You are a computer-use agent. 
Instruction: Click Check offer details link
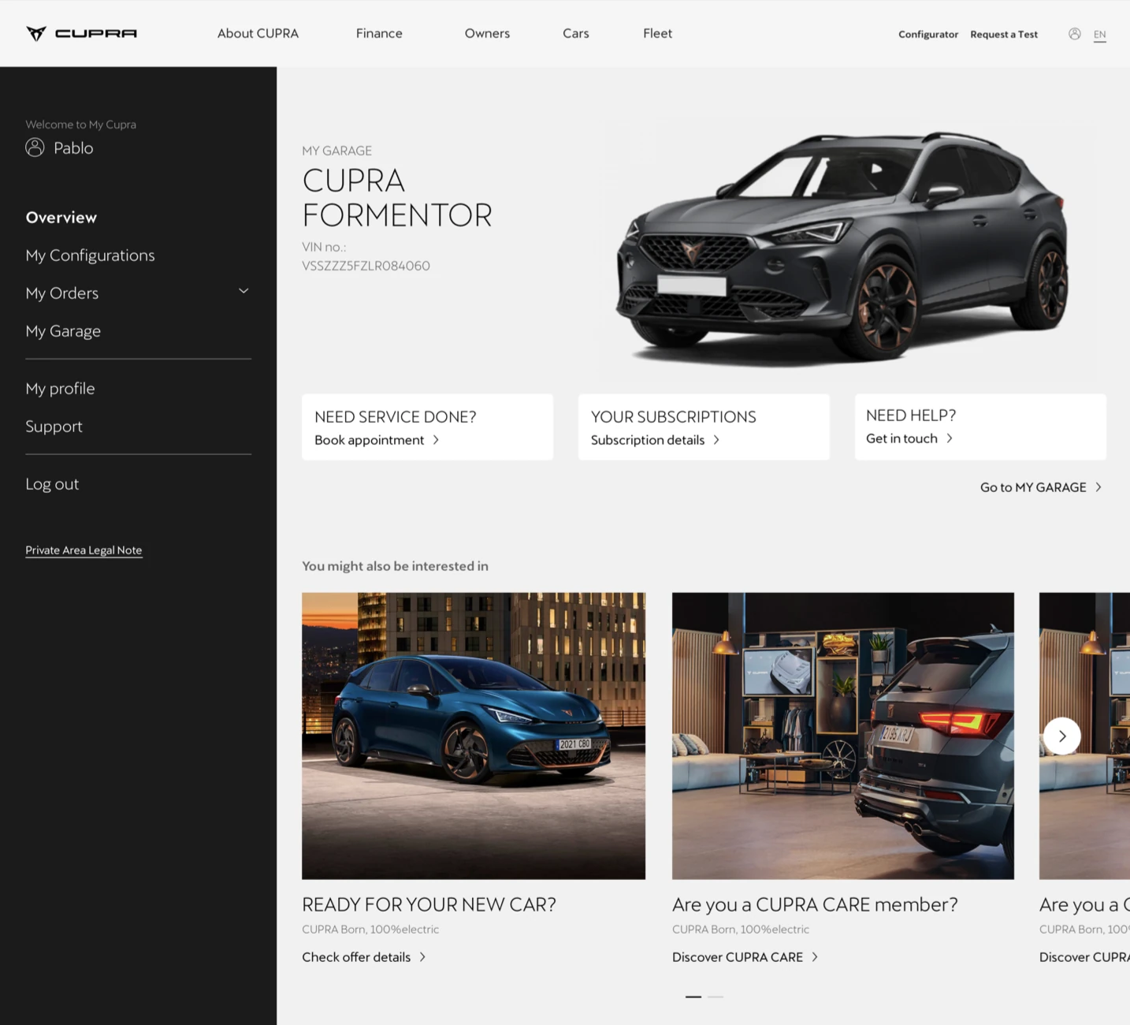click(x=356, y=957)
